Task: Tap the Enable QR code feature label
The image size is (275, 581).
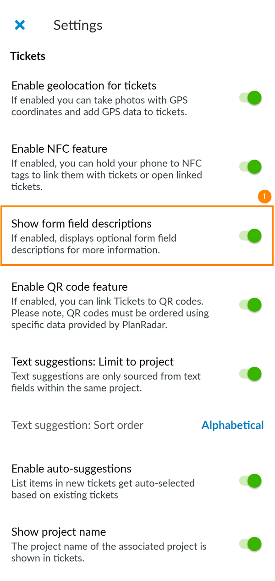Action: (69, 287)
